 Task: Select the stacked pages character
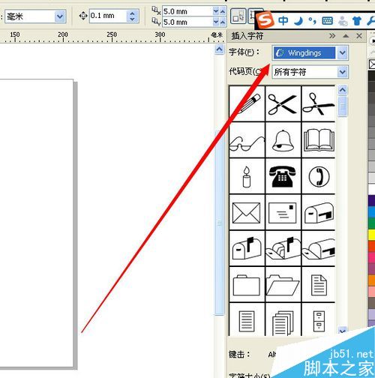tap(283, 319)
